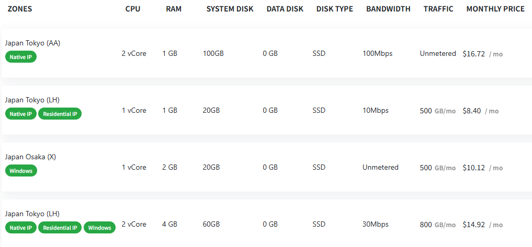The image size is (532, 247).
Task: Open the Japan Tokyo (AA) zone row
Action: 266,53
